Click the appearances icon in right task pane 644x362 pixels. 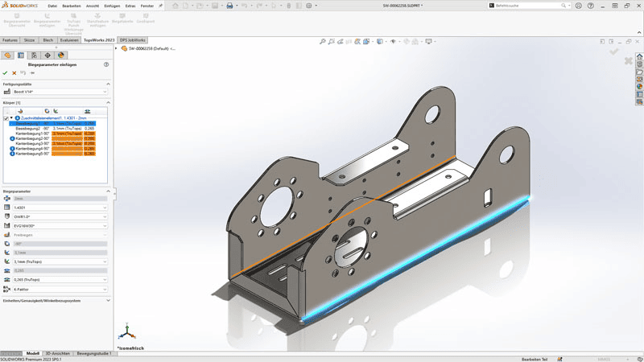pyautogui.click(x=639, y=88)
